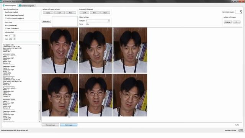Screen dimensions: 245x138
Task: Click the Category value field
Action: click(x=97, y=20)
